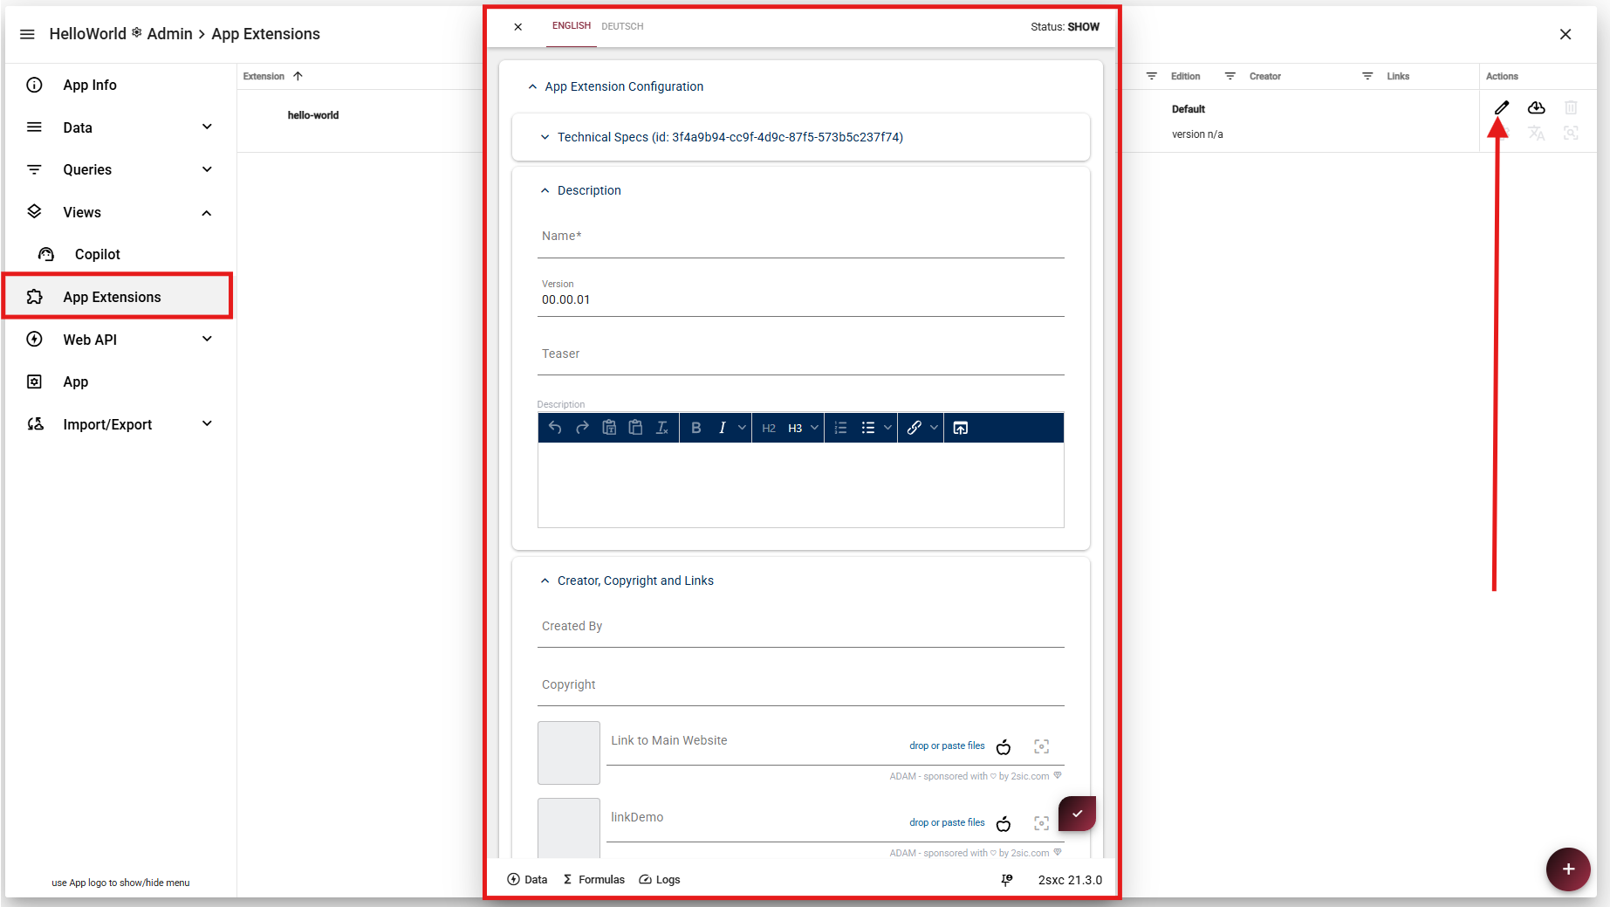Expand the Data menu in sidebar
Viewport: 1610px width, 907px height.
point(207,127)
